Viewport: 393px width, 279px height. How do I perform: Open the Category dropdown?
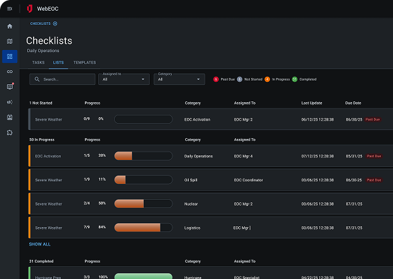pyautogui.click(x=179, y=79)
